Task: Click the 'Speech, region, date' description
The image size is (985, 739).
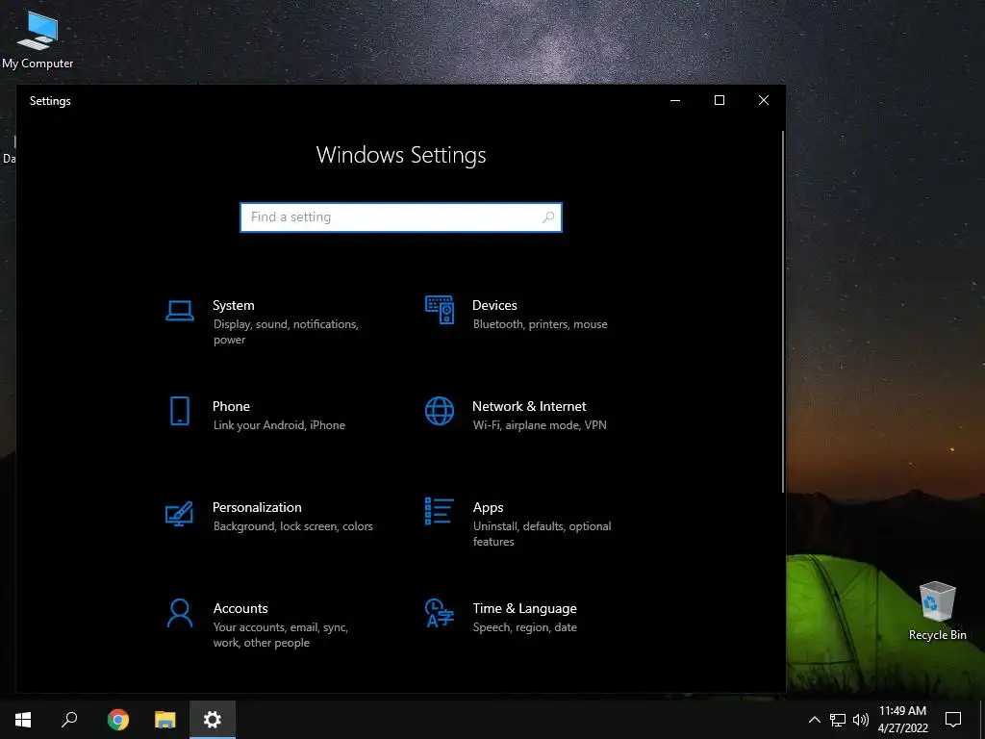Action: click(x=524, y=627)
